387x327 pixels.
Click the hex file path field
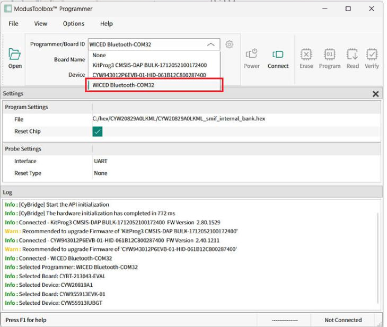(236, 119)
